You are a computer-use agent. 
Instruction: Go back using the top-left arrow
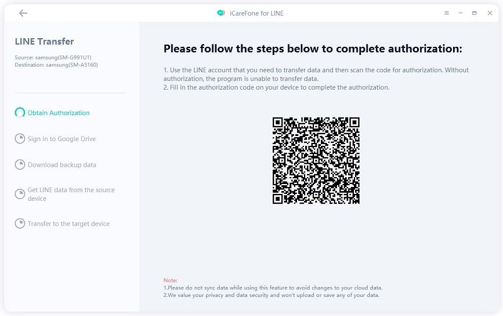click(x=23, y=13)
